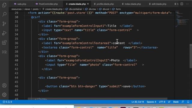Click line number 43 in gutter

coord(16,73)
